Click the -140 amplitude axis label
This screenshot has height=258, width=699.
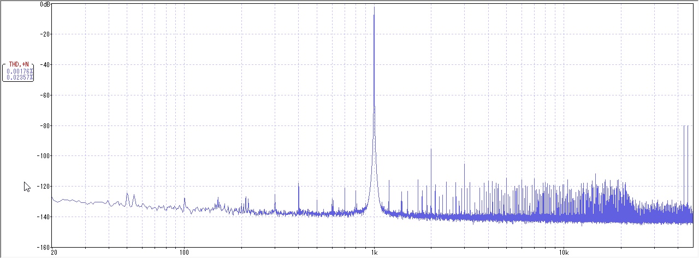(x=44, y=217)
